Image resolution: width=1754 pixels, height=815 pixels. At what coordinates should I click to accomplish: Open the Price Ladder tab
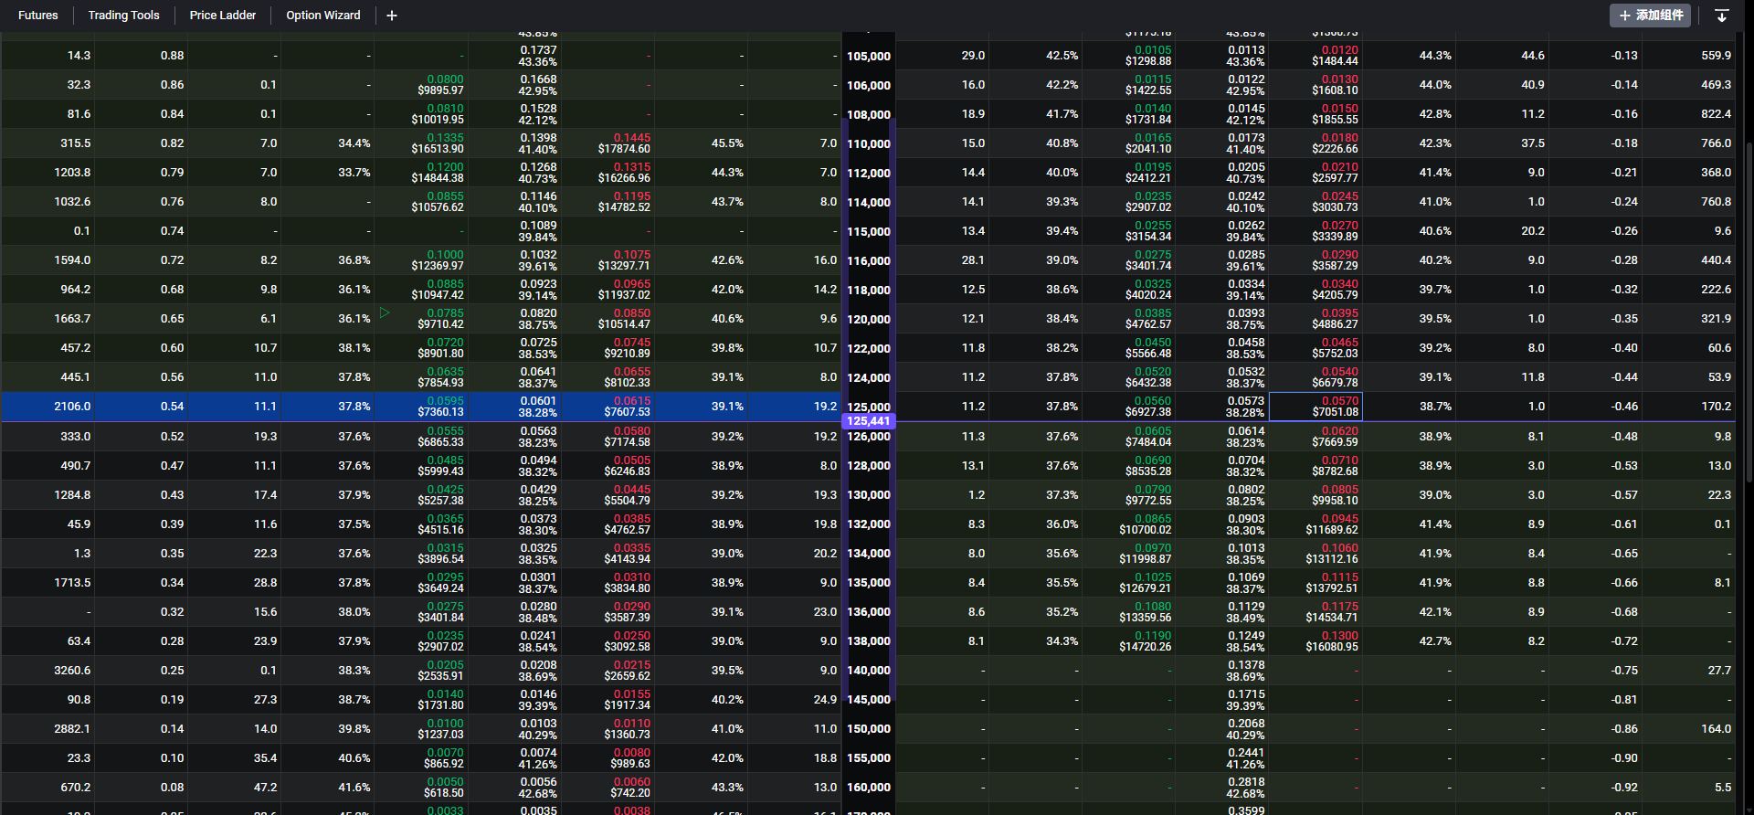223,16
